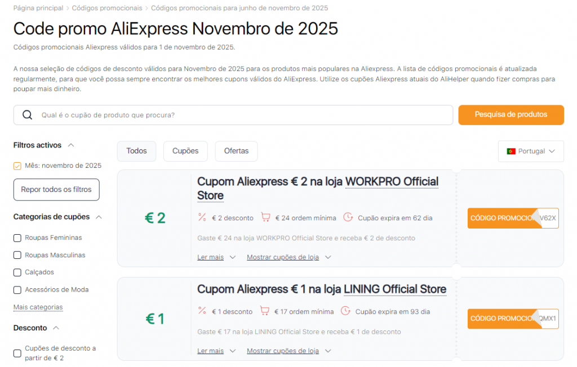This screenshot has width=577, height=367.
Task: Focus the coupon search input field
Action: coord(242,115)
